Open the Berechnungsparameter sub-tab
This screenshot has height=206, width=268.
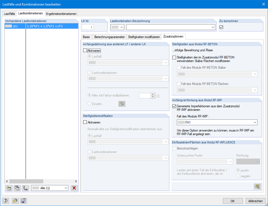tap(110, 37)
